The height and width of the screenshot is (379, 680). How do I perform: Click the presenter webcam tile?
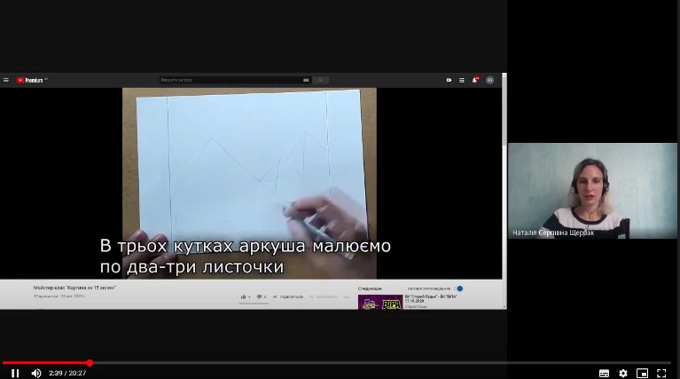[x=592, y=191]
